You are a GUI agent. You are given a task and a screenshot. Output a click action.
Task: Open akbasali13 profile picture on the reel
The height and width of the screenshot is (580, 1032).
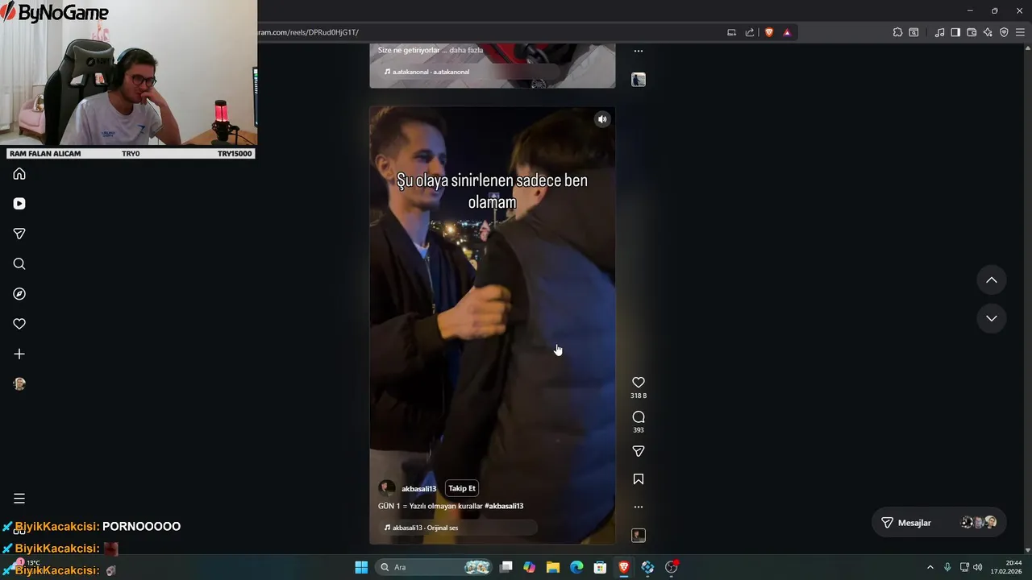click(x=387, y=488)
